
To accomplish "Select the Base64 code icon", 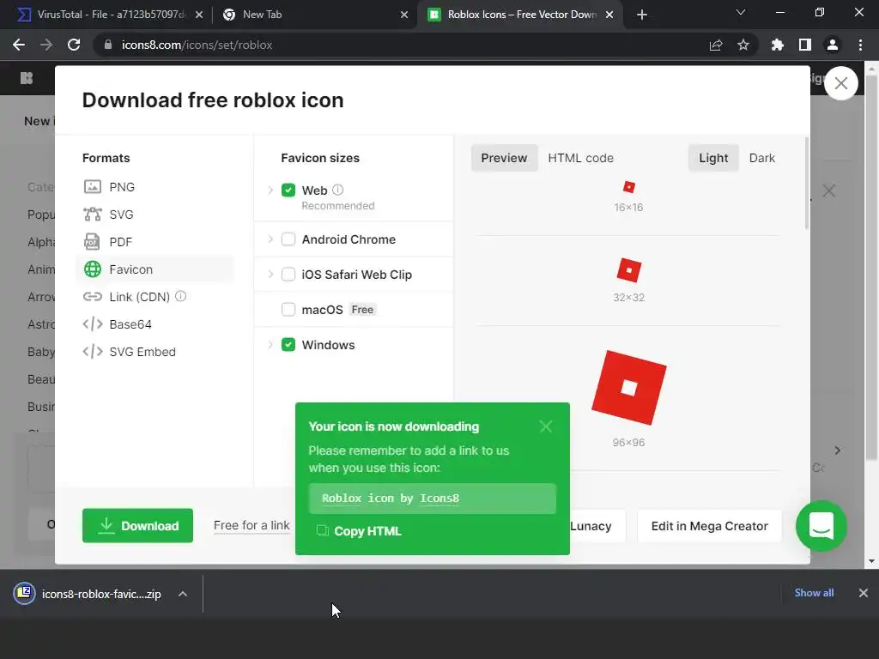I will (93, 323).
